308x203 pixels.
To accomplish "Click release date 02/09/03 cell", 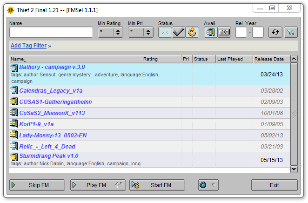I will (272, 102).
